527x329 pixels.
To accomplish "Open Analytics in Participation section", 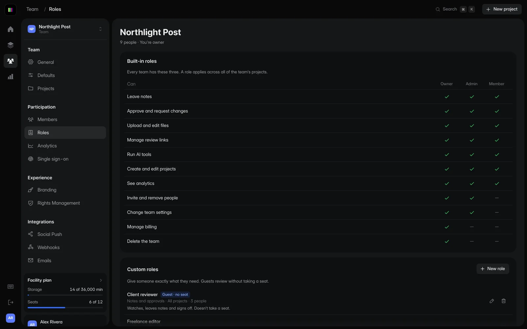I will (65, 146).
